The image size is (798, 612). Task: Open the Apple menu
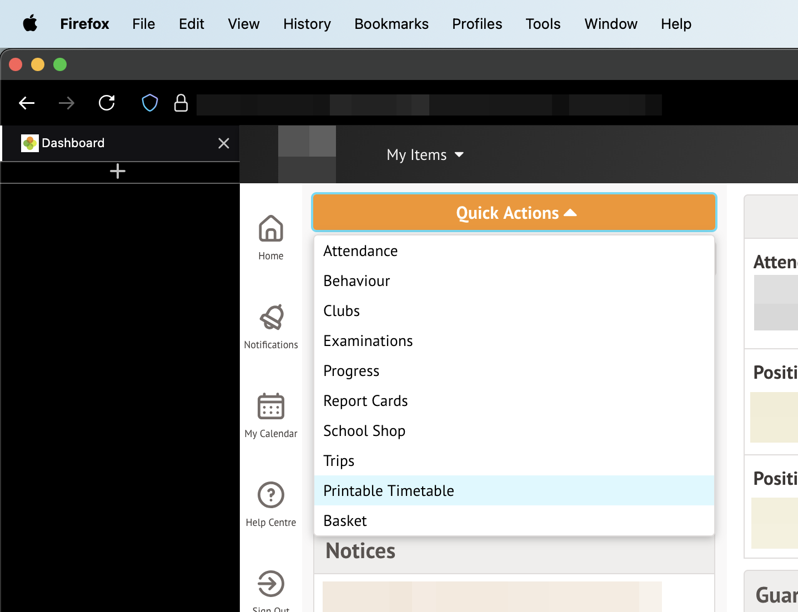tap(30, 24)
